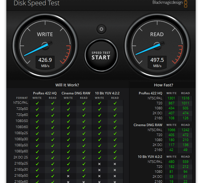Click the 1080i50 format row label
The image size is (202, 183).
[x=22, y=121]
